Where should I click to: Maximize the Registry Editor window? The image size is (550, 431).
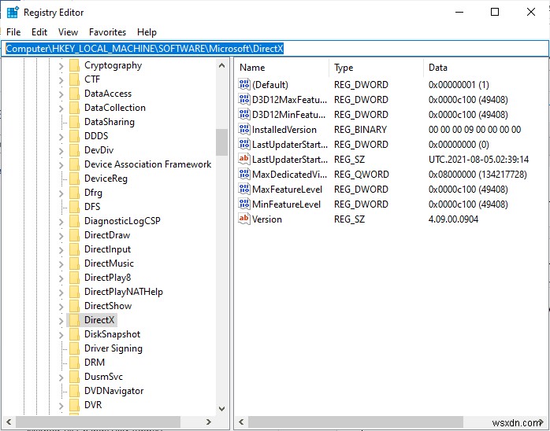495,13
